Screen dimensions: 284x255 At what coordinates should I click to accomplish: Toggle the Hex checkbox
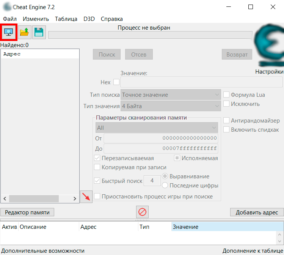click(116, 82)
